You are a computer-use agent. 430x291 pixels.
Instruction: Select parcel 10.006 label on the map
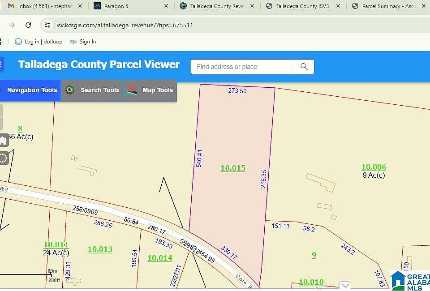click(374, 167)
